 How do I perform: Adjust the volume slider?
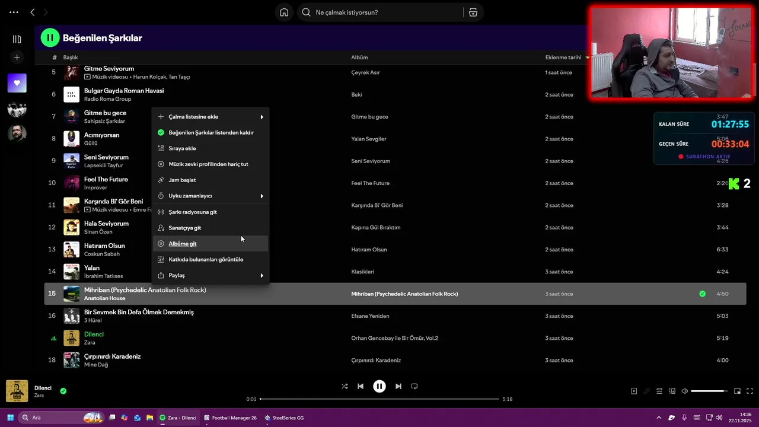(709, 391)
